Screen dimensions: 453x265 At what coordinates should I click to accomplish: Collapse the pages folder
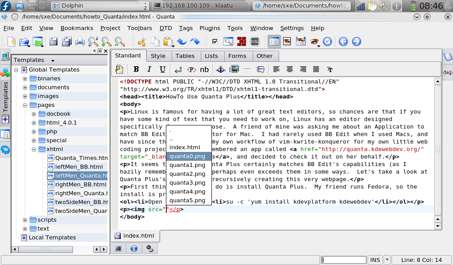[25, 105]
